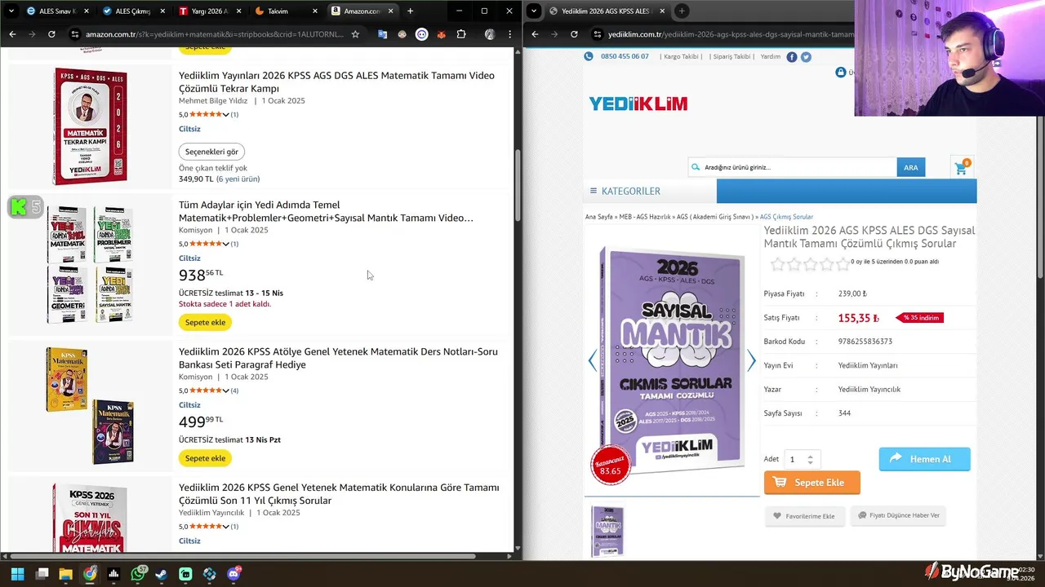Open Sipariş Takibi link
This screenshot has width=1045, height=587.
pos(731,57)
